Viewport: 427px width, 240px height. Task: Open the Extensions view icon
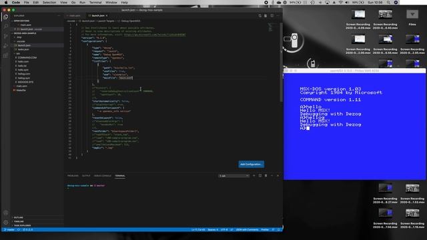click(x=6, y=55)
